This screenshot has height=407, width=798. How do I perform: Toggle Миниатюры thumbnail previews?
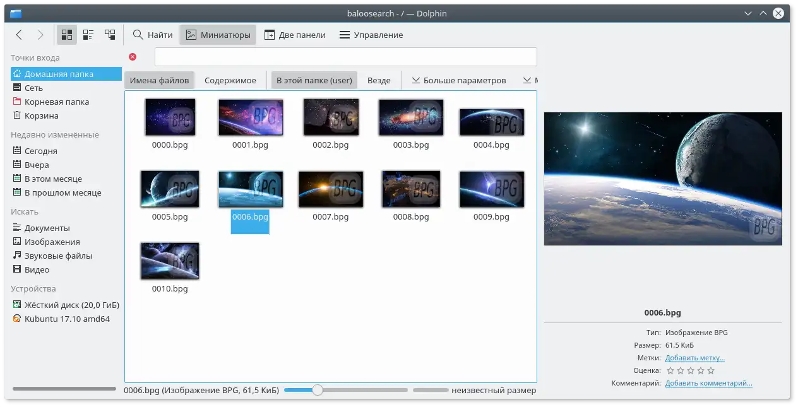pyautogui.click(x=218, y=35)
